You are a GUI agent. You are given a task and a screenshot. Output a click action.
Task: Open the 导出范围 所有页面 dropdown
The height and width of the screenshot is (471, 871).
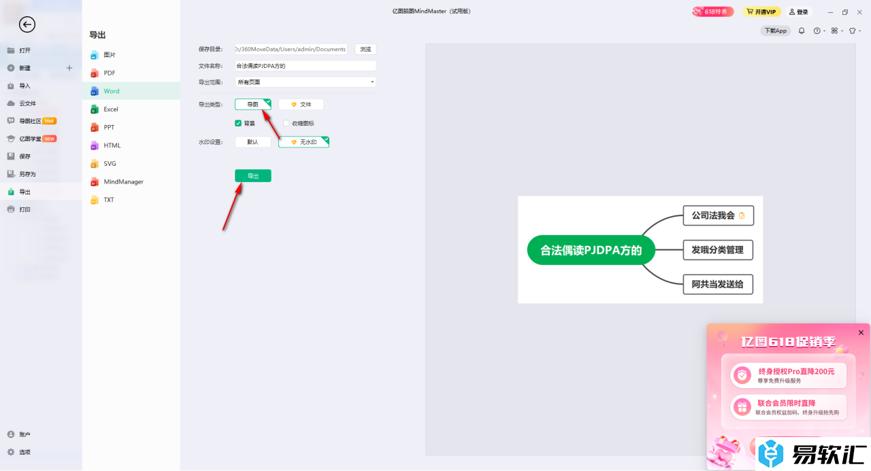tap(306, 82)
